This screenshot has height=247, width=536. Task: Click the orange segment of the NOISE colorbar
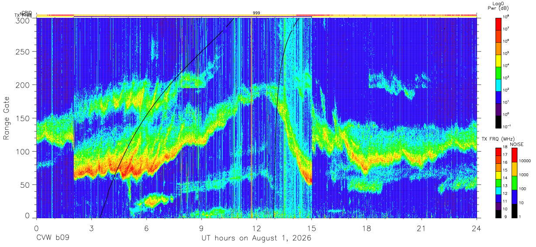tap(514, 169)
